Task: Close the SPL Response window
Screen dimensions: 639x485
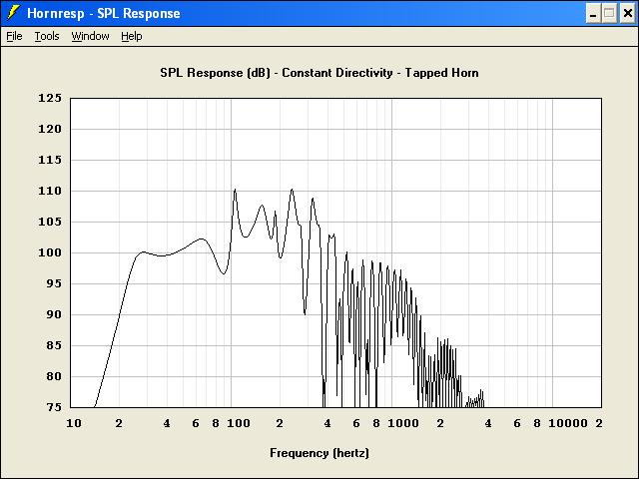Action: [x=628, y=13]
